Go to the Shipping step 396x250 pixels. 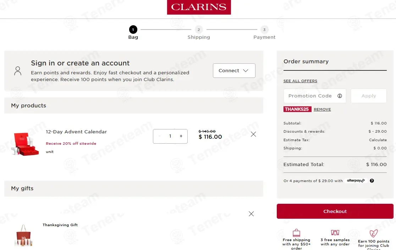(x=199, y=30)
